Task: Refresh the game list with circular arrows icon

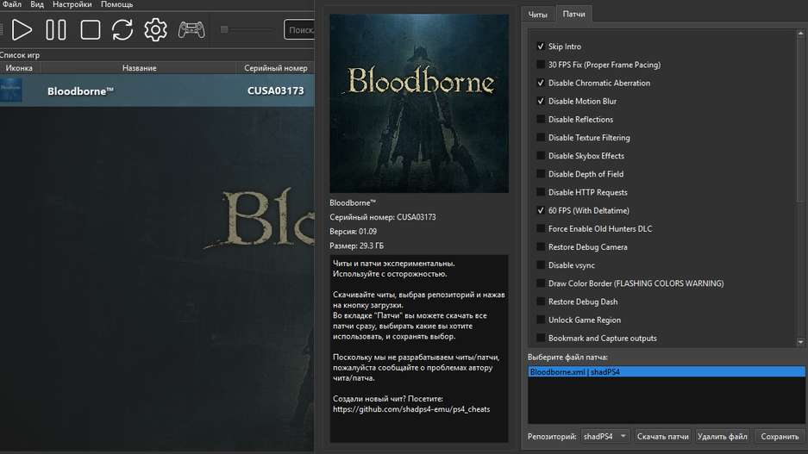Action: 122,29
